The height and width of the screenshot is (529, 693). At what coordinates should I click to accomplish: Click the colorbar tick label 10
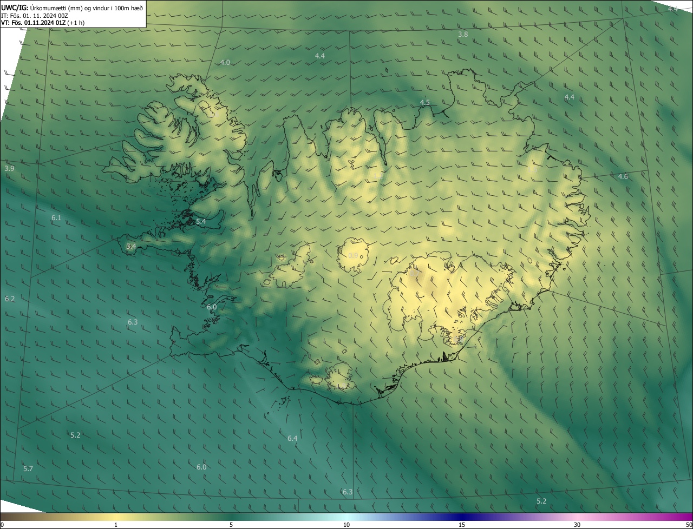pos(346,525)
